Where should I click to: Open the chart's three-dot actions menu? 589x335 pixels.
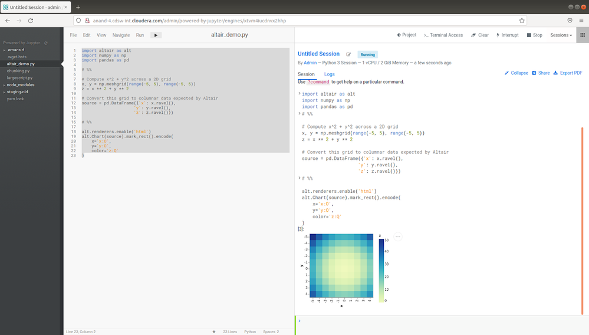[398, 237]
